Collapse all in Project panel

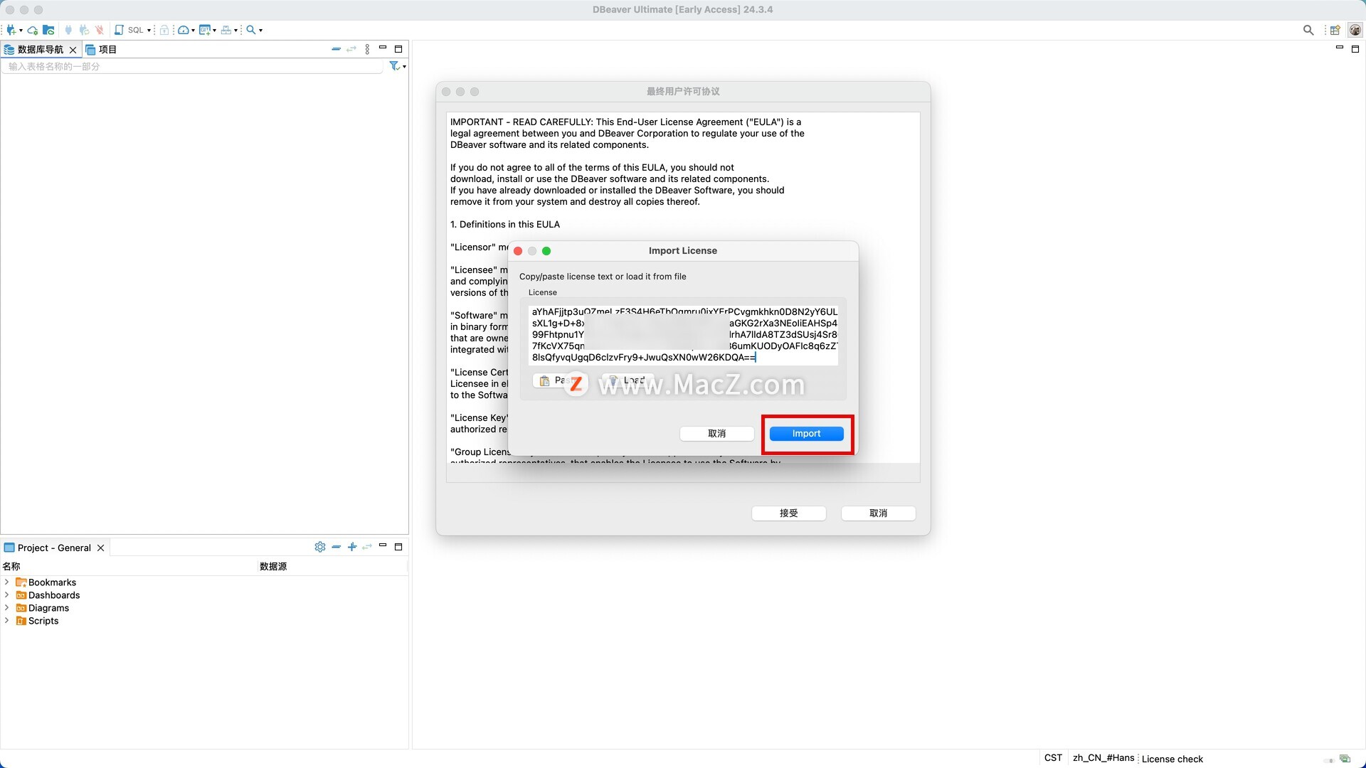(x=336, y=547)
